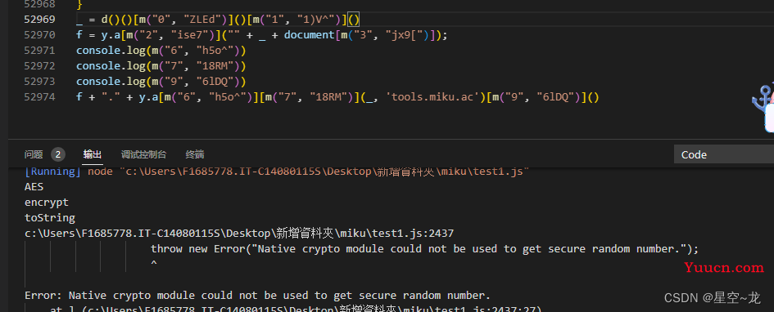
Task: Open the test1.js:2437 file path link in output
Action: (239, 233)
